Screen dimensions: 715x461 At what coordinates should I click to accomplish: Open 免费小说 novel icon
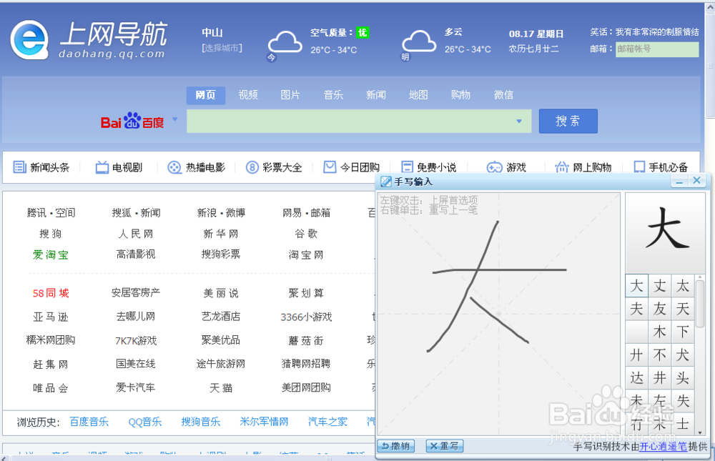click(x=408, y=167)
